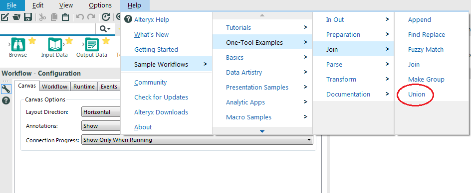The width and height of the screenshot is (471, 193).
Task: Click the New Workflow toolbar icon
Action: pos(5,17)
